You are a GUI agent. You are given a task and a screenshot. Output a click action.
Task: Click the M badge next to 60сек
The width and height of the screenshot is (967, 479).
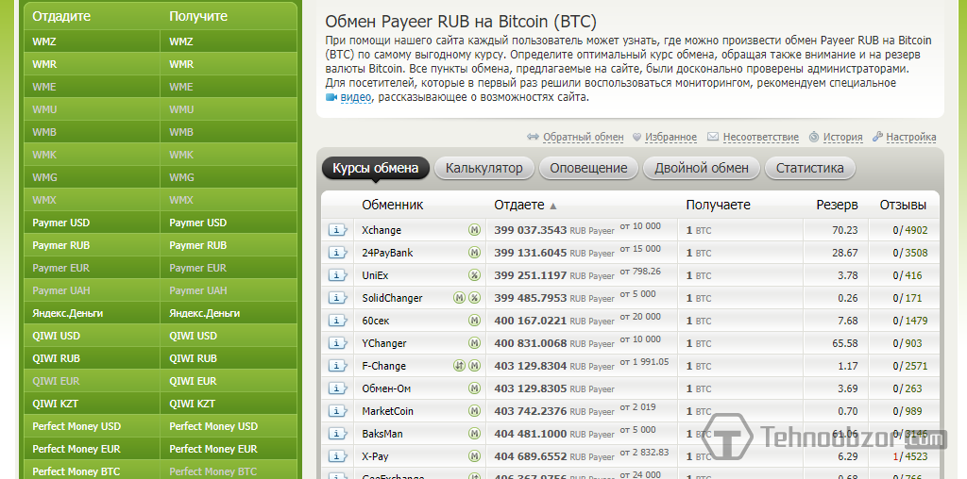coord(474,321)
